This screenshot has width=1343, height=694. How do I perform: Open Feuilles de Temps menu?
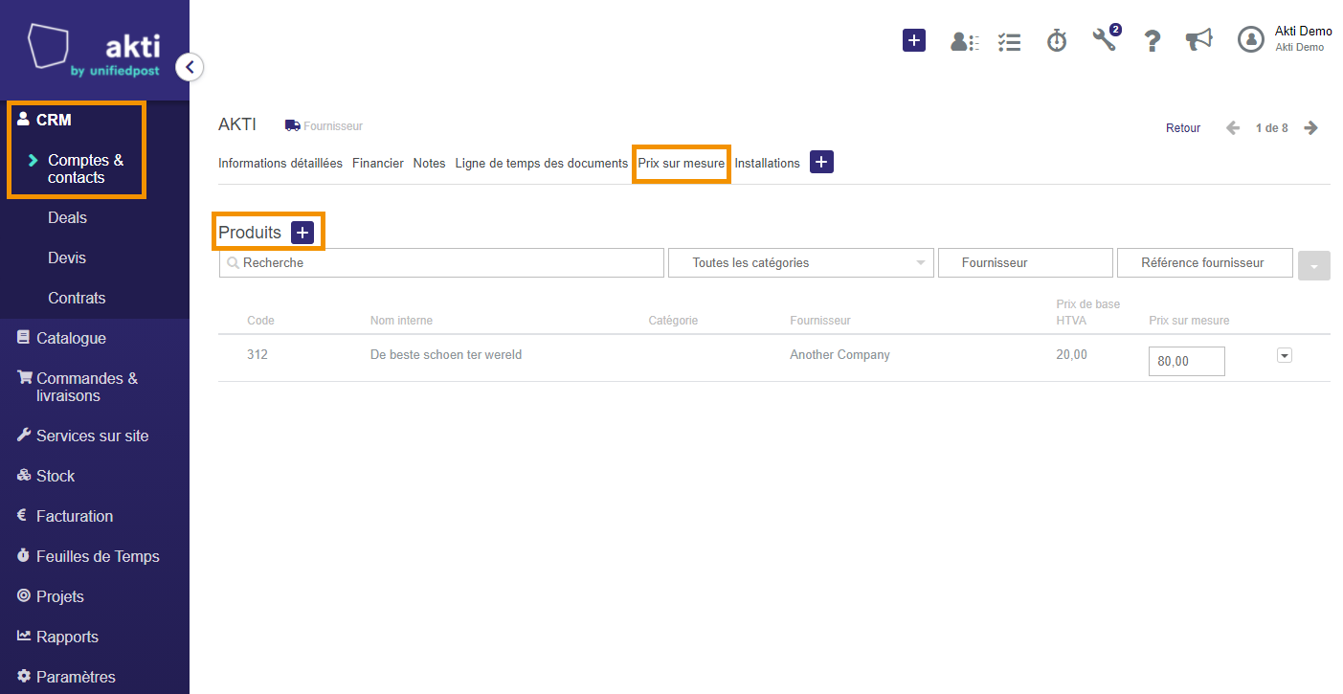point(98,556)
